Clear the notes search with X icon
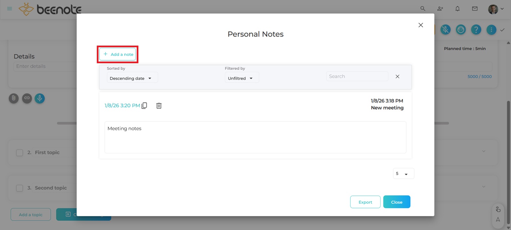Image resolution: width=511 pixels, height=230 pixels. 397,76
